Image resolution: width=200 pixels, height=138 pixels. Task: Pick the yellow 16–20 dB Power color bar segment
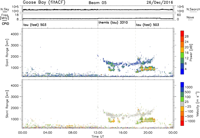182,50
